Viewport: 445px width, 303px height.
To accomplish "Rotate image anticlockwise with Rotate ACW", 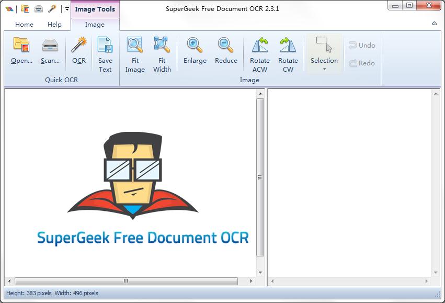I will coord(260,54).
